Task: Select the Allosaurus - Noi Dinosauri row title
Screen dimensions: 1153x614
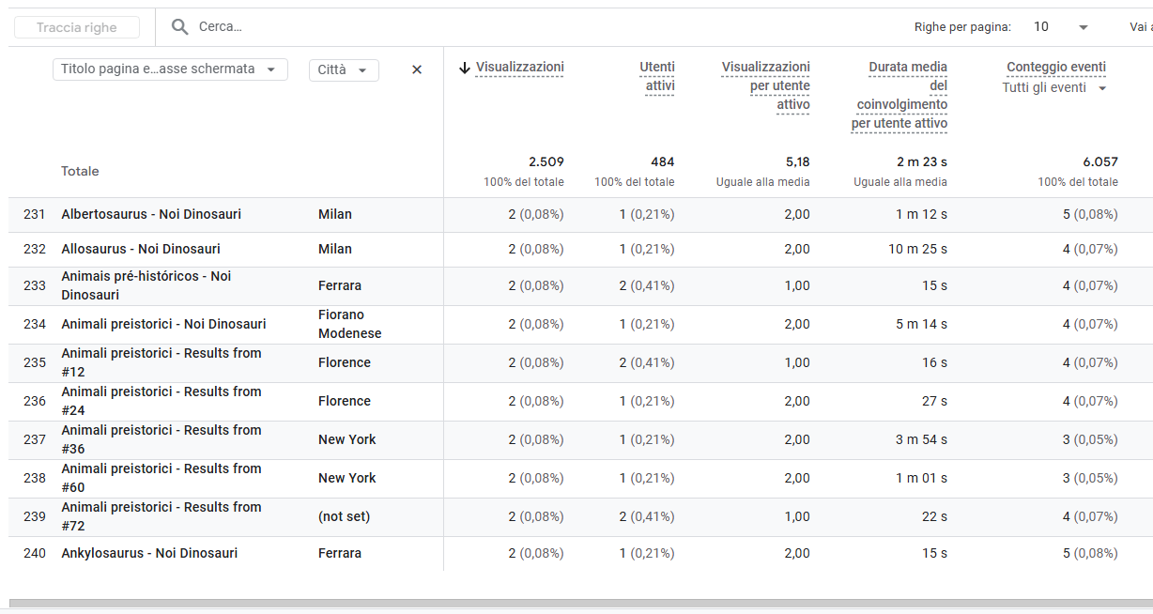Action: tap(141, 249)
